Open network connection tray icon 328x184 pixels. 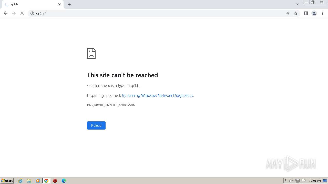[x=298, y=181]
